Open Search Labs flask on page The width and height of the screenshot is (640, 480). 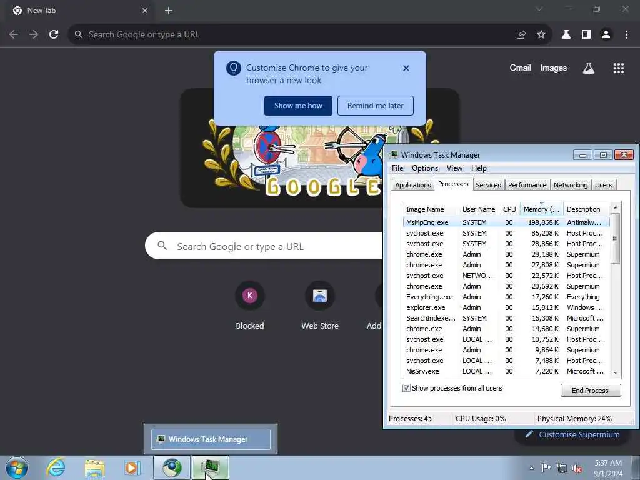(x=589, y=68)
